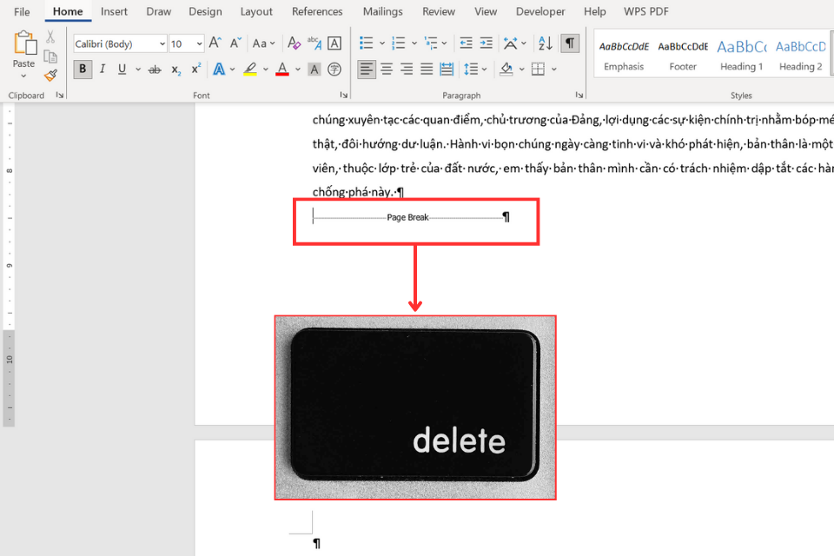Open the Font dialog launcher

point(344,96)
